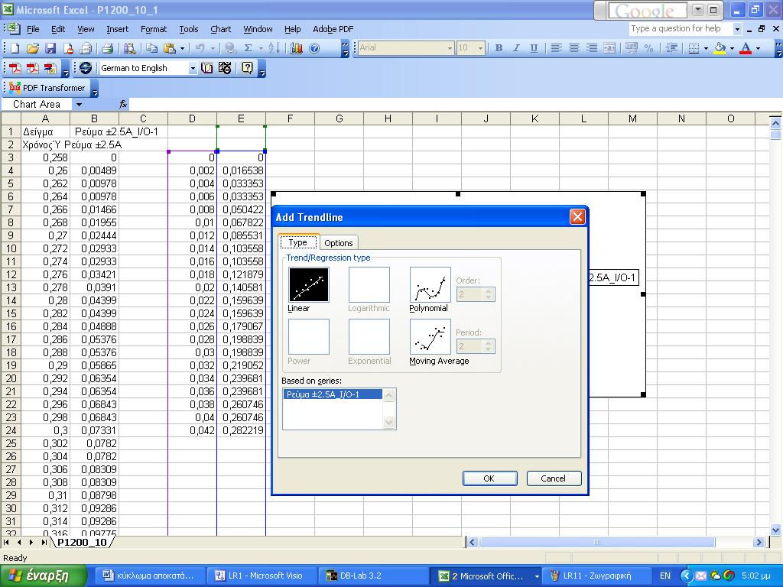Create a new blank workbook
The width and height of the screenshot is (783, 587).
15,48
